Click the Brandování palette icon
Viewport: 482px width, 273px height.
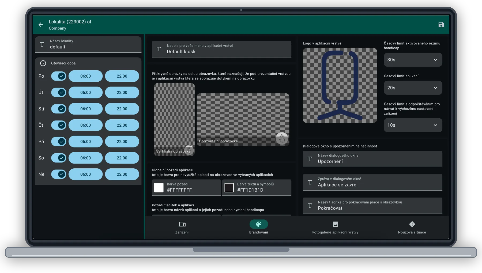tap(259, 224)
